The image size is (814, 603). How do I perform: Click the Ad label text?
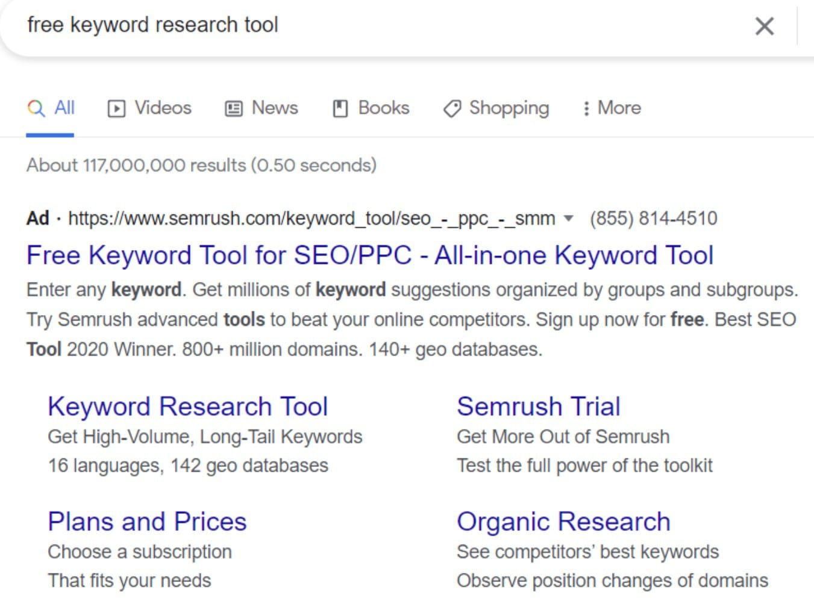click(x=37, y=218)
